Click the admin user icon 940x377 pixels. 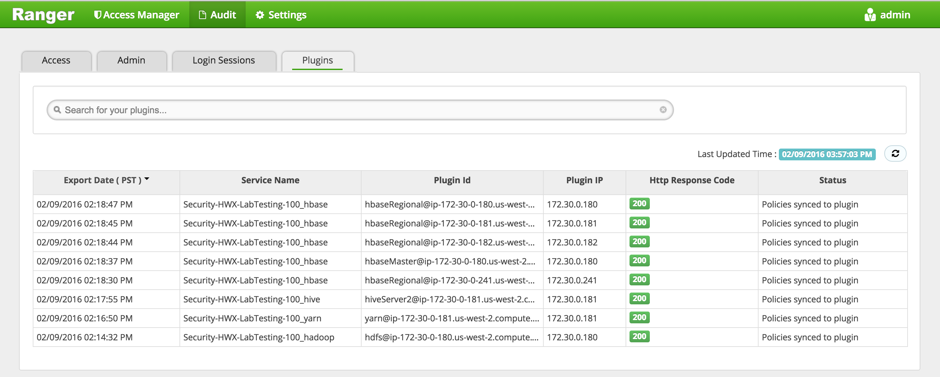tap(870, 15)
